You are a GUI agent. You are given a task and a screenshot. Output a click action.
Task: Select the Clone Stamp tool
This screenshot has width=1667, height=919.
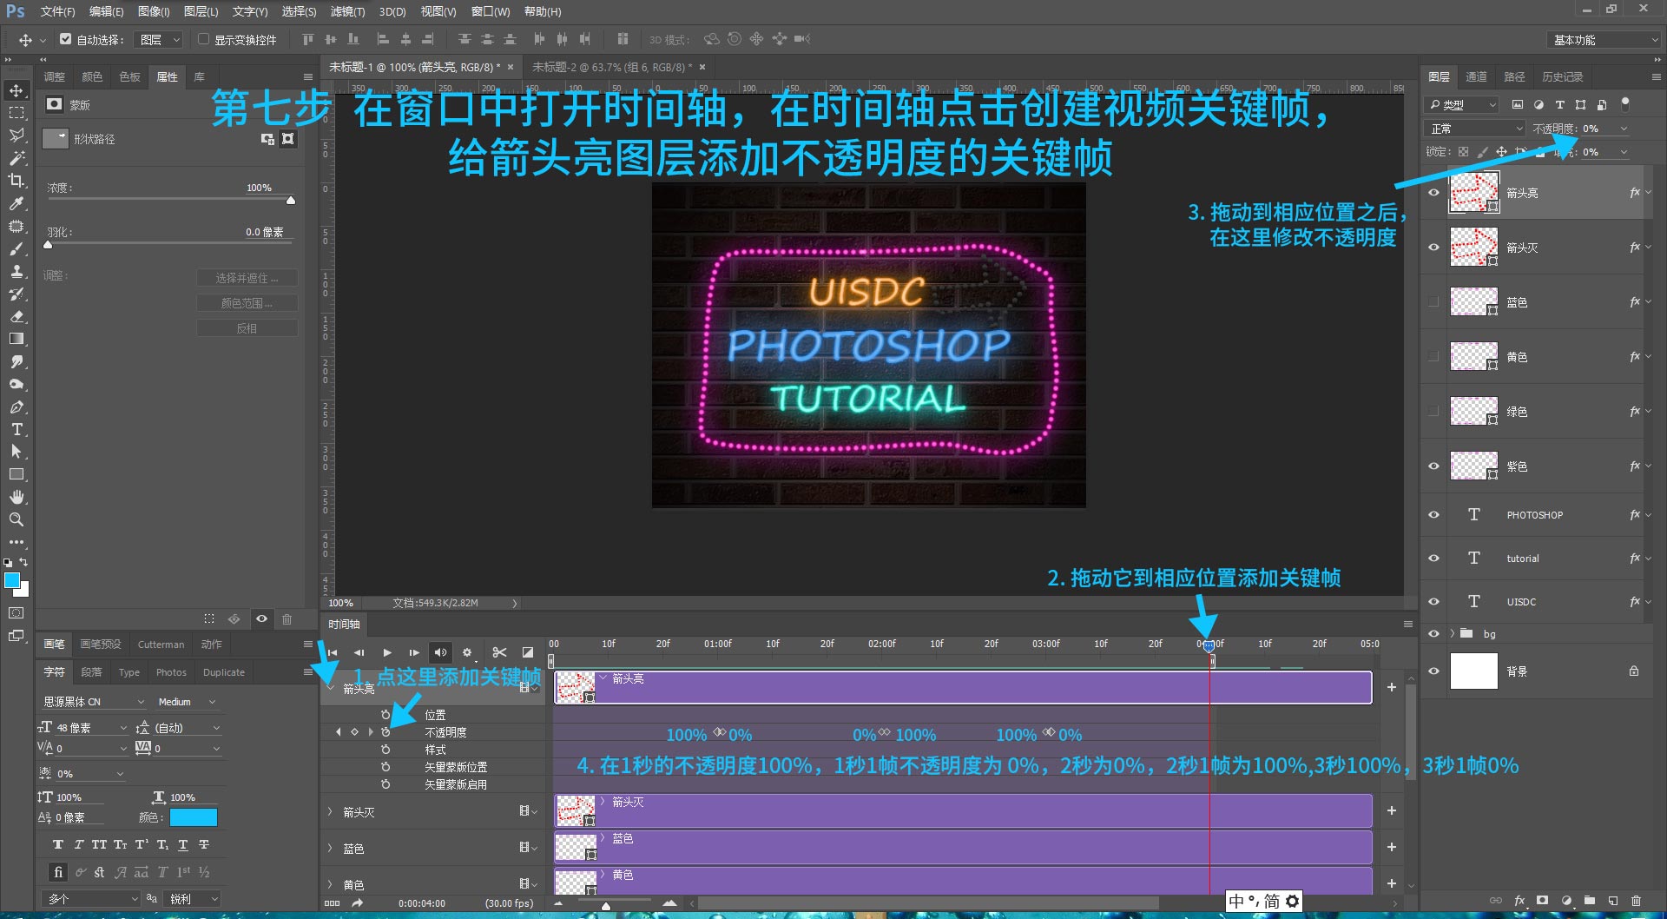[x=16, y=271]
